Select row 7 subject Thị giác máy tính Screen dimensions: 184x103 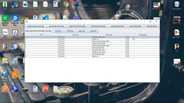(x=109, y=50)
